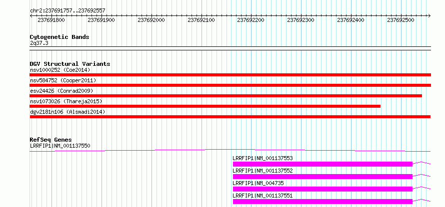
Task: Open variant label dgv2181n106 (Alsmadi2014)
Action: click(x=67, y=112)
